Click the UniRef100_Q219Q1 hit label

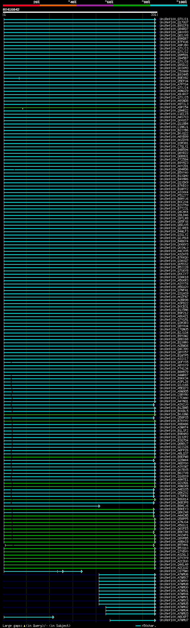(174, 483)
